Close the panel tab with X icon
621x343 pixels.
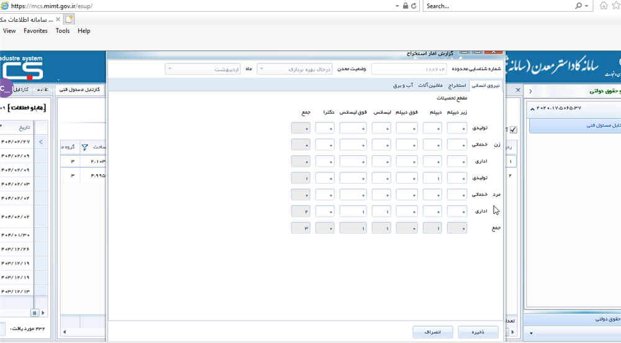click(519, 90)
